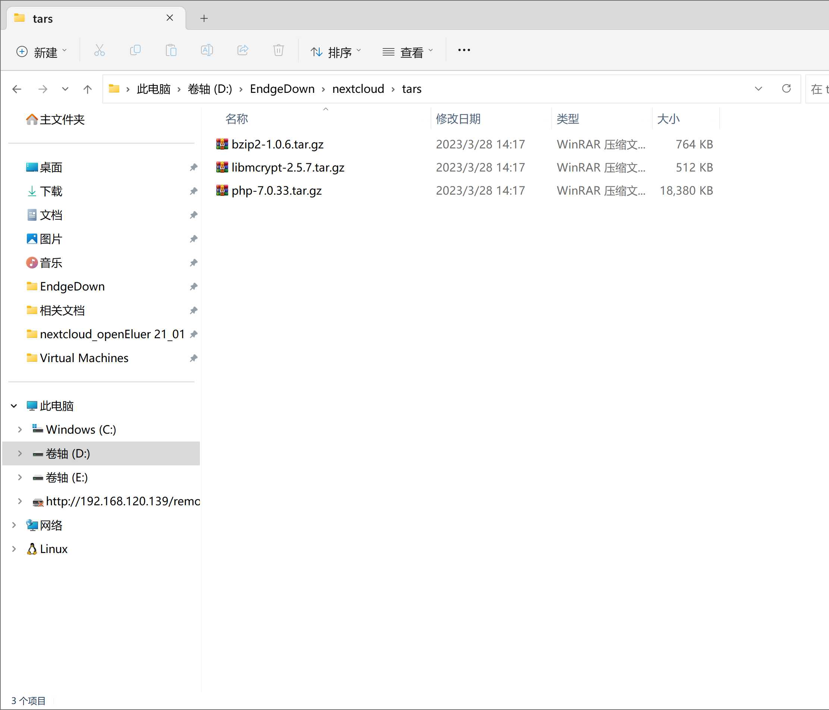Toggle pin on EndgeDown quick access item

pyautogui.click(x=194, y=286)
